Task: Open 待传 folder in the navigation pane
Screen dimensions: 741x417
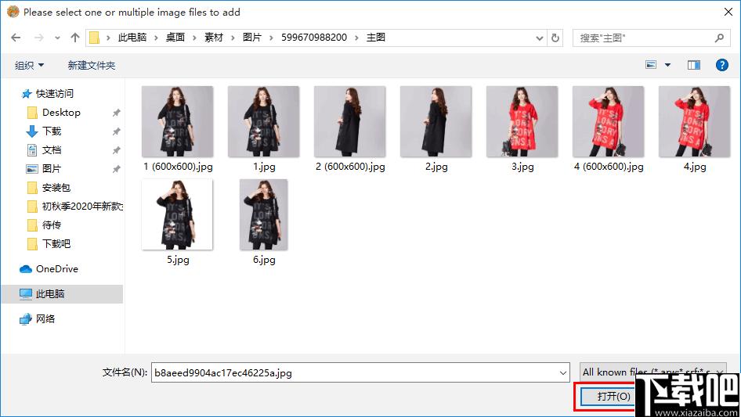Action: tap(52, 225)
